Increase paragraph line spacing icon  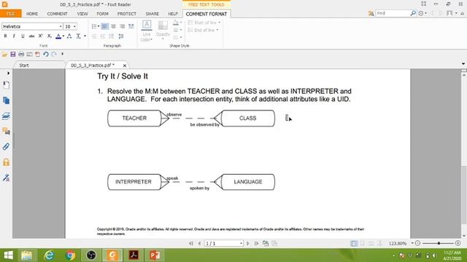tap(121, 36)
